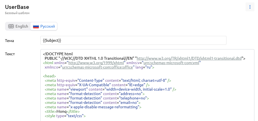Click the UK flag icon
This screenshot has height=121, width=258.
(x=11, y=26)
